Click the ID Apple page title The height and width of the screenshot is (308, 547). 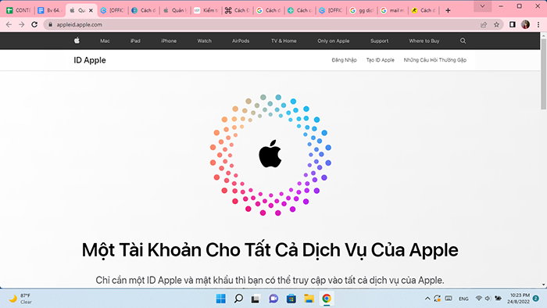tap(90, 60)
